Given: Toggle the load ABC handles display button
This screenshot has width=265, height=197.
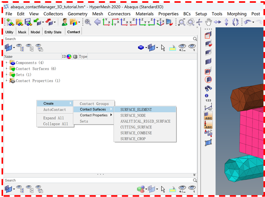Looking at the screenshot, I should 208,125.
